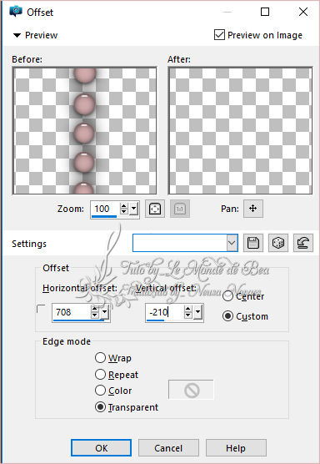Click the Cancel button
The image size is (320, 464).
pyautogui.click(x=168, y=447)
